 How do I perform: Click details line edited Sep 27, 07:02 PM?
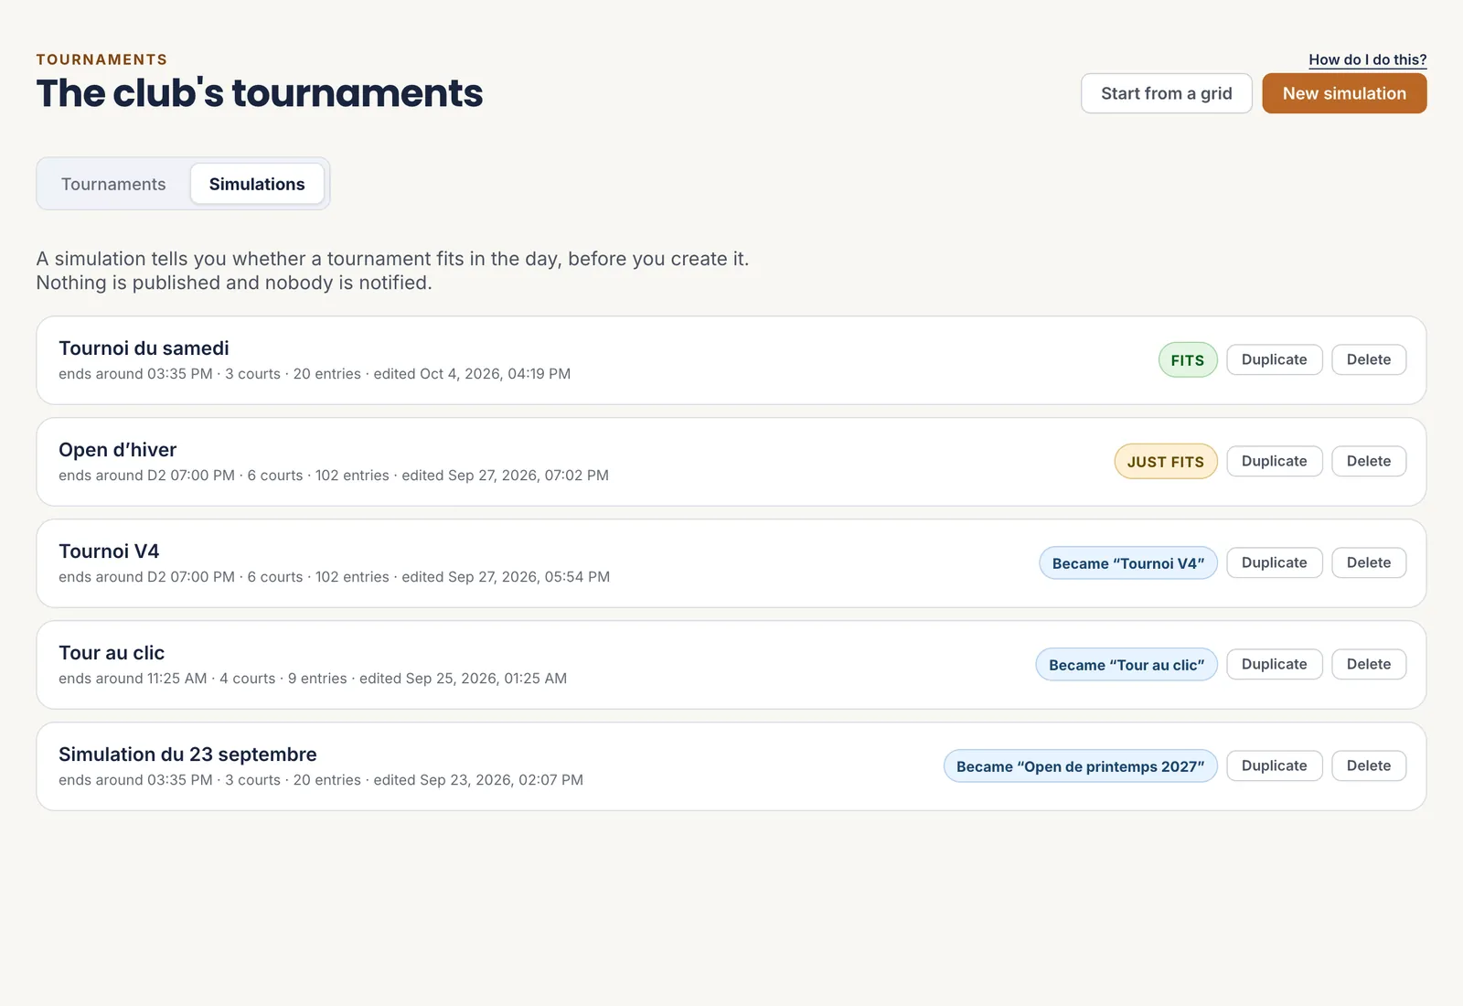point(334,476)
